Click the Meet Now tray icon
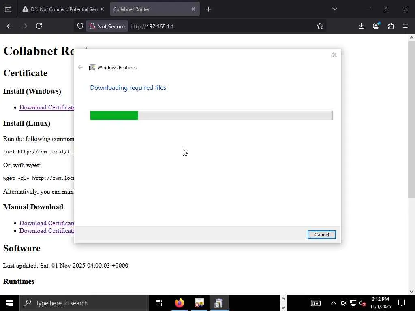 coord(343,303)
